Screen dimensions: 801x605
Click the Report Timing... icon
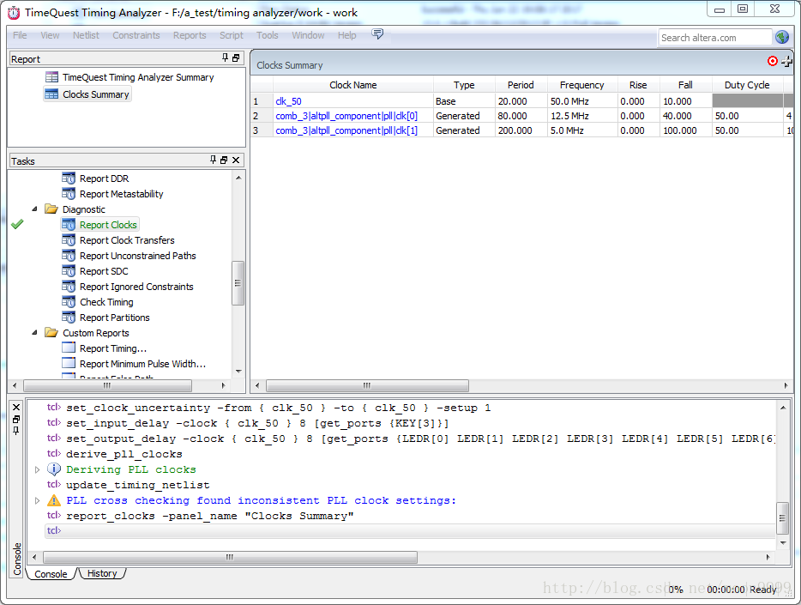click(69, 348)
